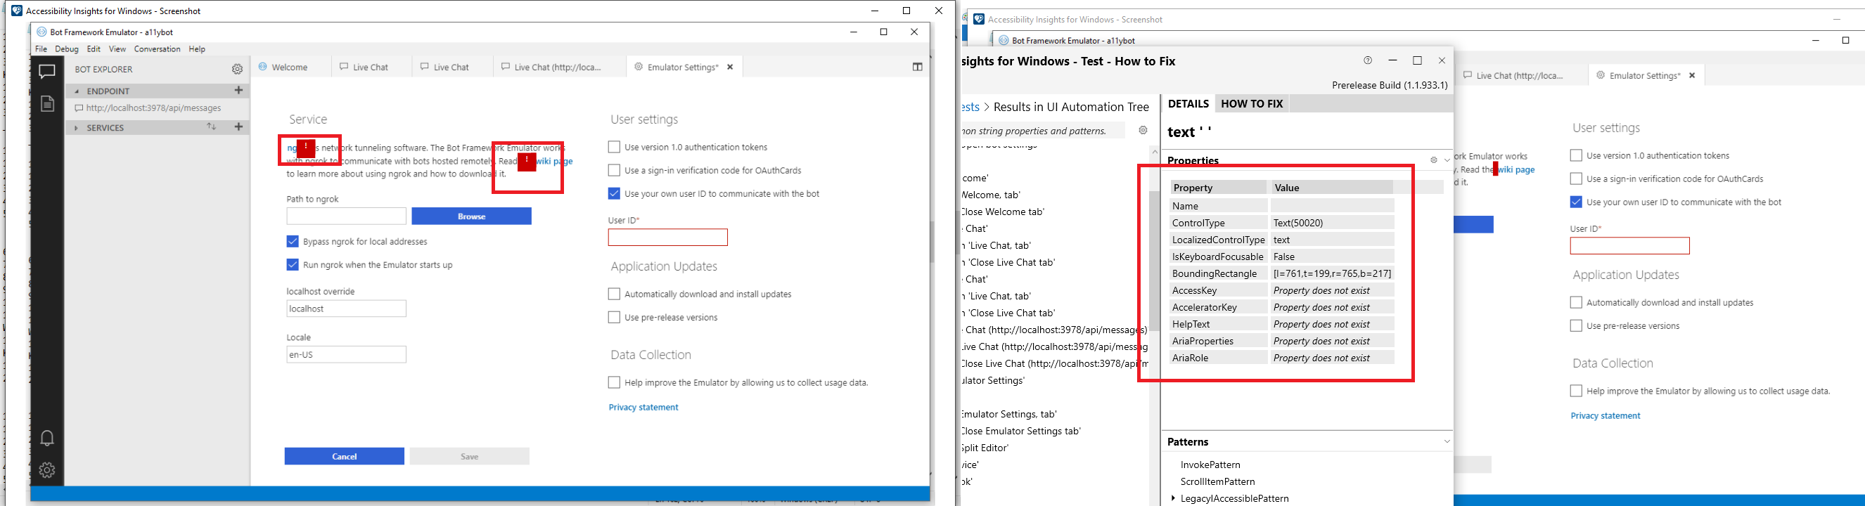This screenshot has height=506, width=1865.
Task: Click the 'localhost override' input field
Action: (x=346, y=309)
